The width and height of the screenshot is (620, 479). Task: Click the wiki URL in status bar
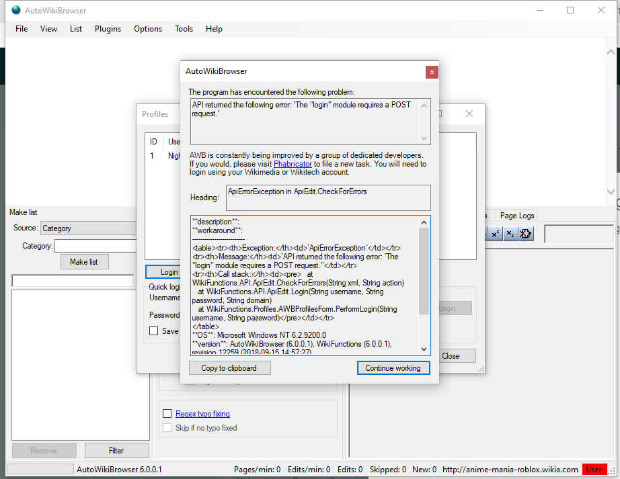[x=510, y=470]
